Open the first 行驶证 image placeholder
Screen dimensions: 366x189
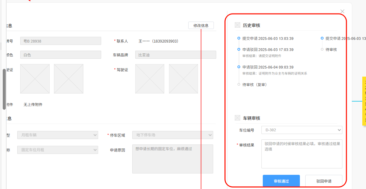pyautogui.click(x=35, y=79)
